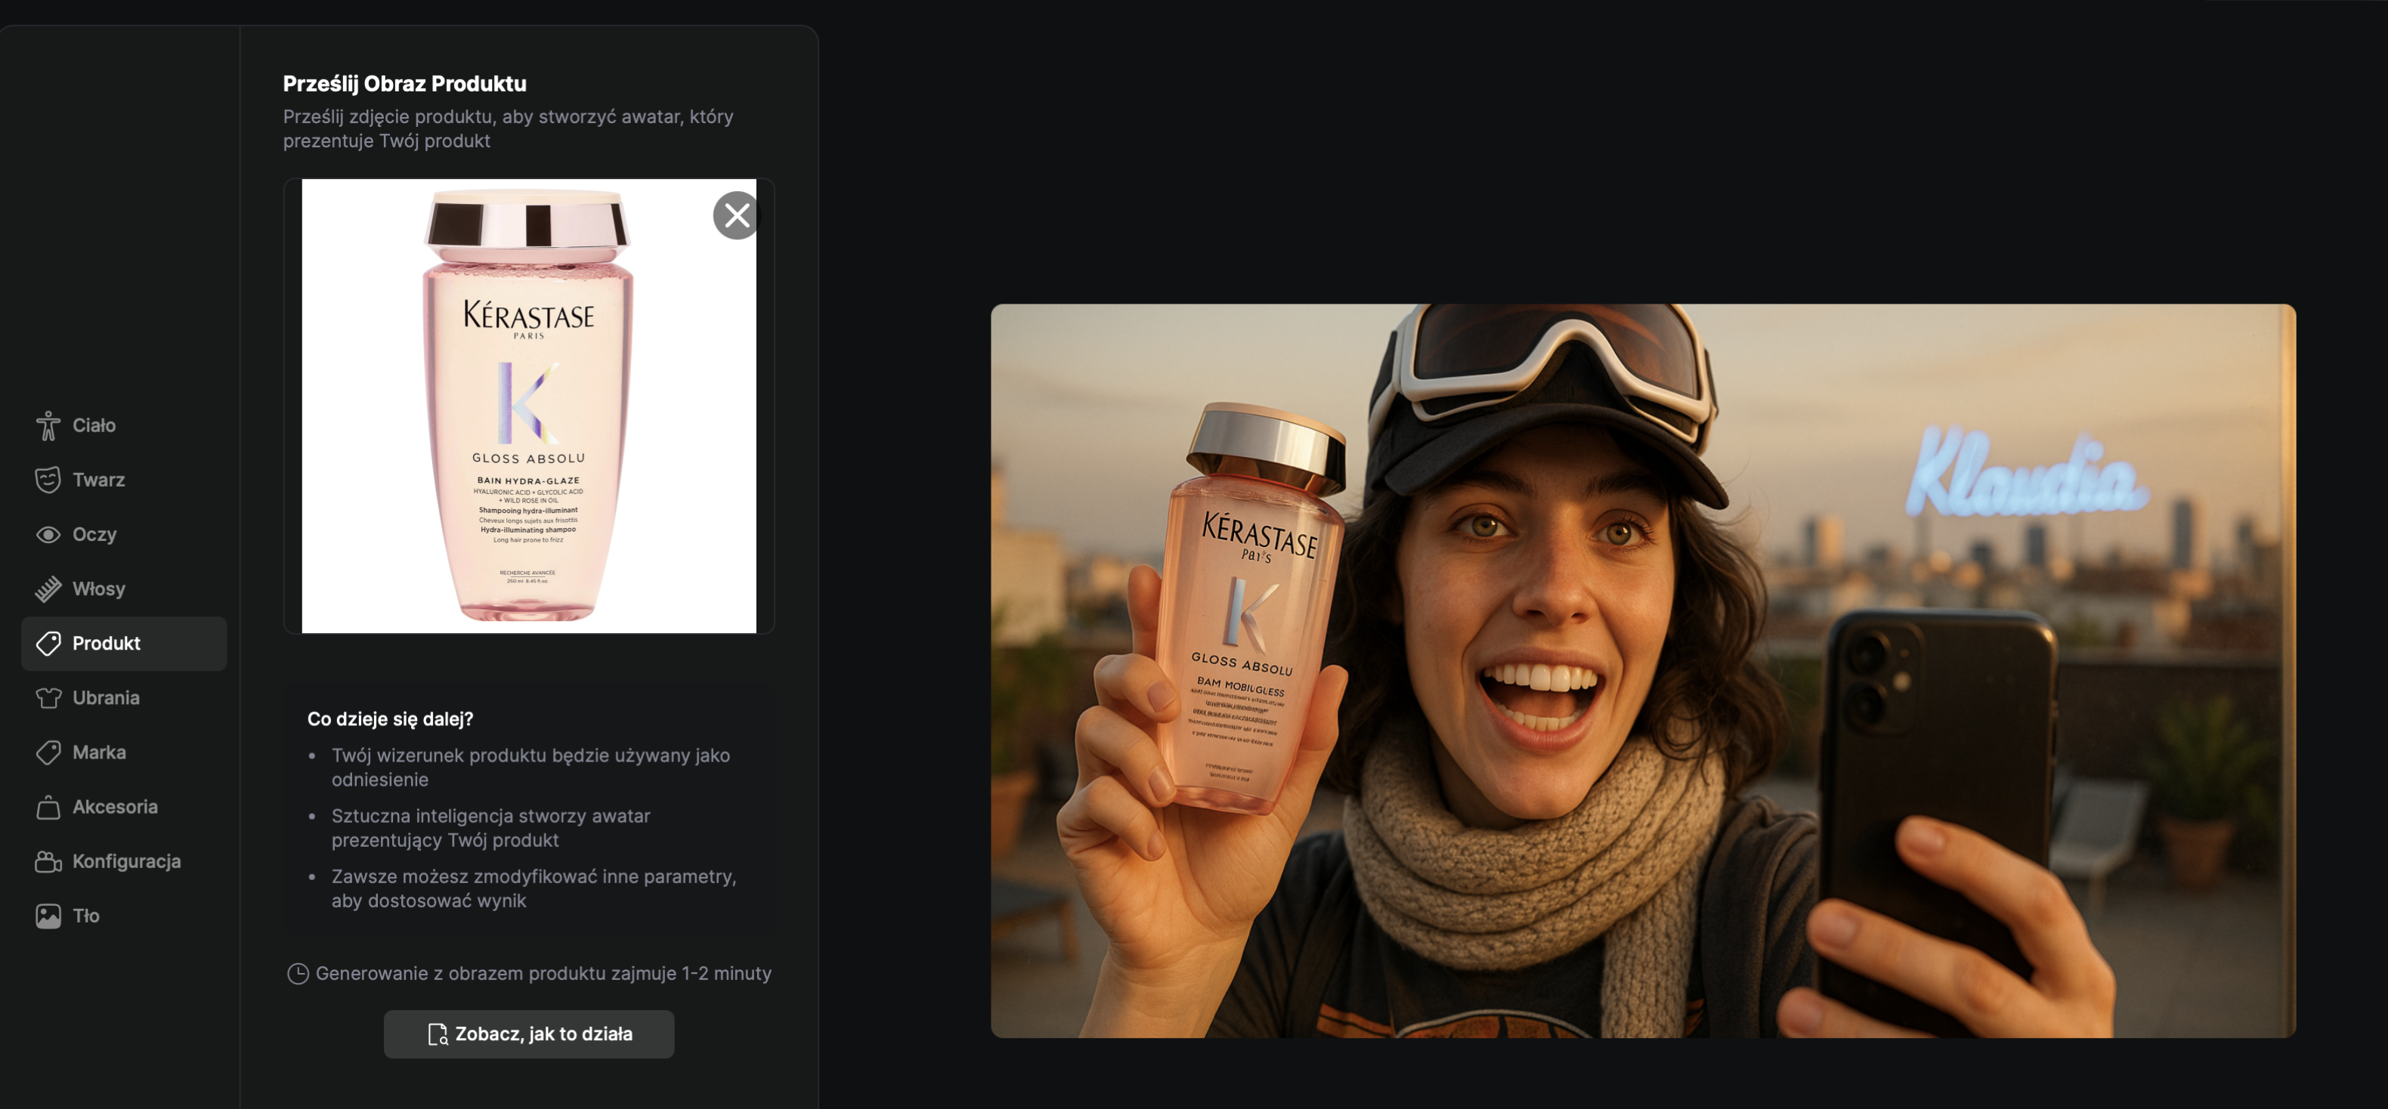Click bullet text Zawsze możesz zmodyfikować
The image size is (2388, 1109).
534,888
